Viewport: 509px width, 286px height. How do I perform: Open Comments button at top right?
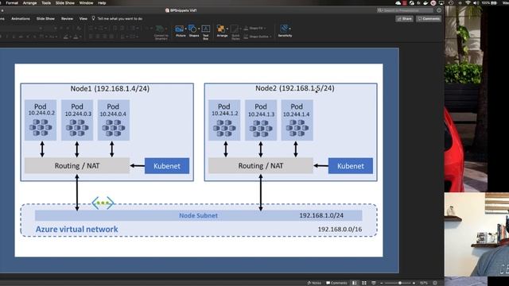429,19
